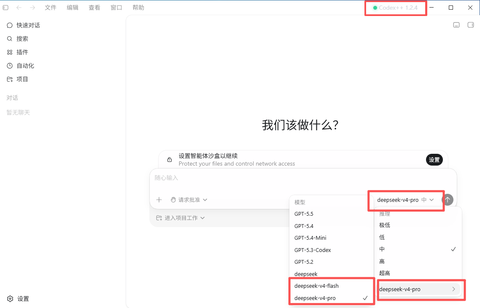Select GPT-5.4-Mini model

[331, 238]
